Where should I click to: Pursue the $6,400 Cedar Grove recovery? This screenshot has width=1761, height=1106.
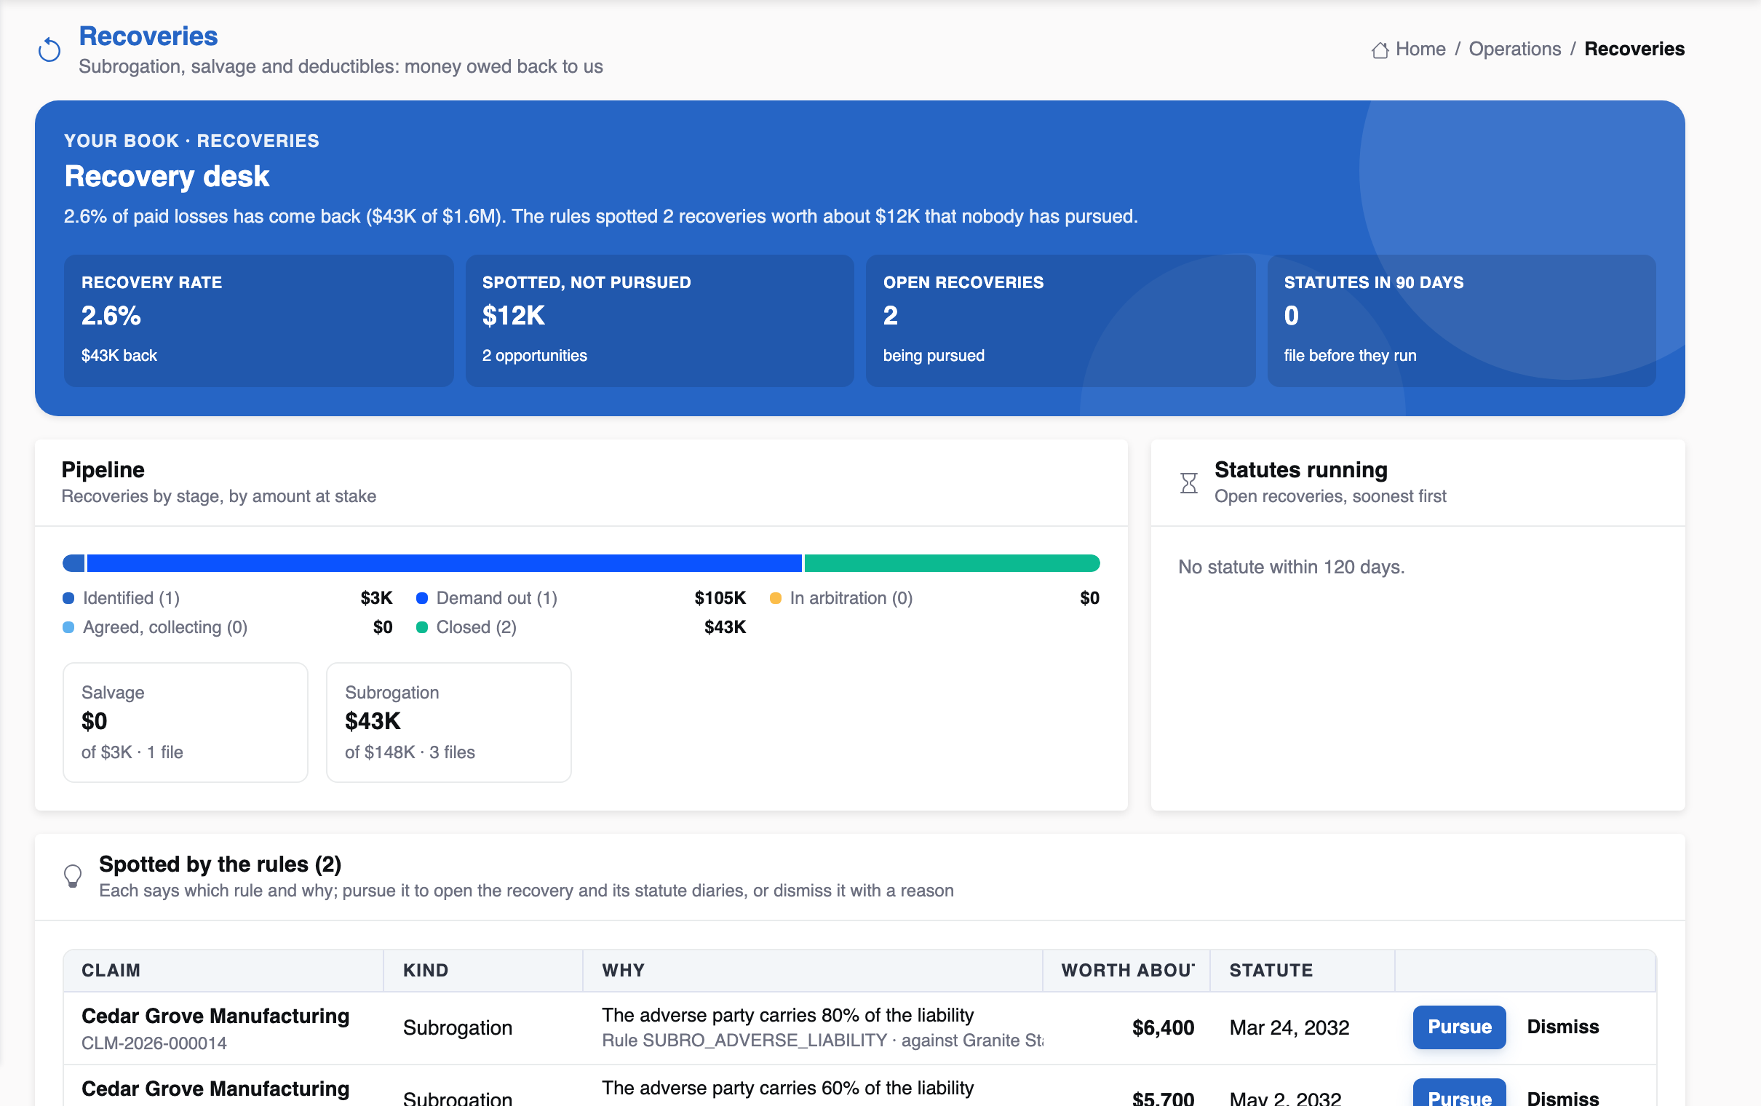click(1458, 1027)
